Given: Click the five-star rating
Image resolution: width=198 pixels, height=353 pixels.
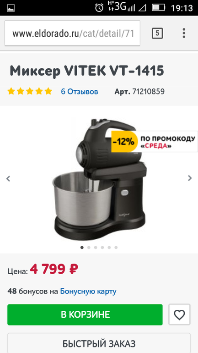Looking at the screenshot, I should (x=30, y=91).
